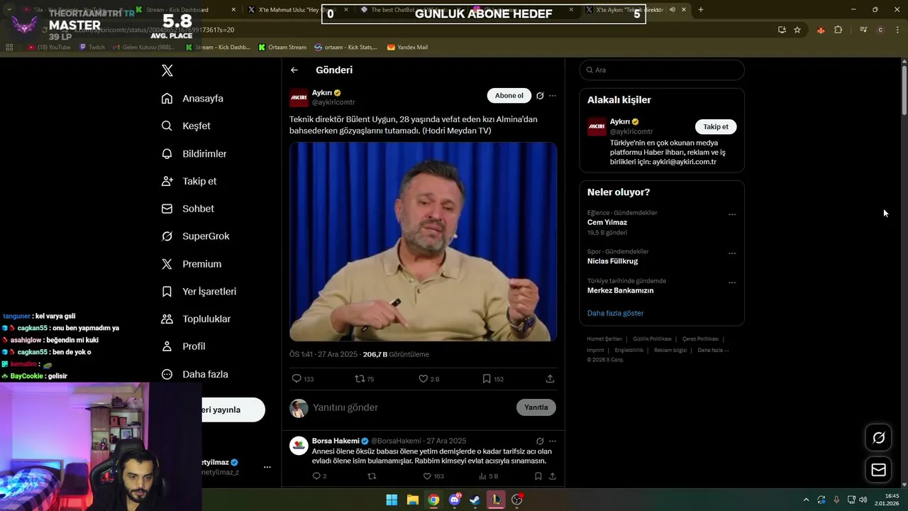This screenshot has width=908, height=511.
Task: Click the Yanıtla button
Action: click(536, 407)
